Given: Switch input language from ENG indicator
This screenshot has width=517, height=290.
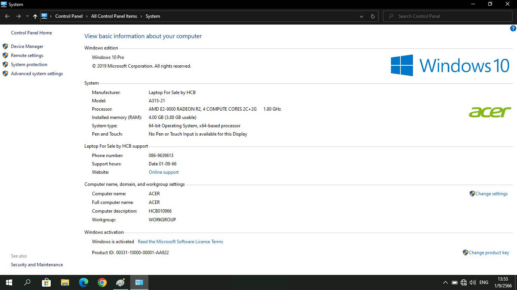Looking at the screenshot, I should click(x=484, y=282).
